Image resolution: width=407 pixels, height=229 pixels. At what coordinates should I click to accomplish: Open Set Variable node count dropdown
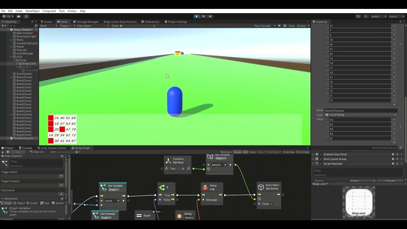112,201
